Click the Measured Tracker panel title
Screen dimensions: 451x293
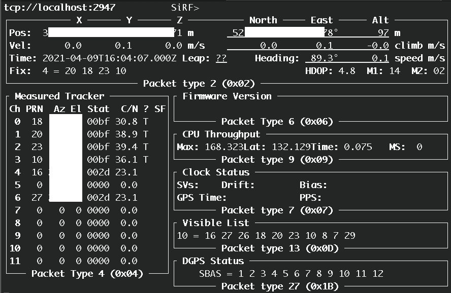pyautogui.click(x=59, y=96)
